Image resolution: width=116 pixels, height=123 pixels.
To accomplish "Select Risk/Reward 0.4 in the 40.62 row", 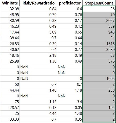I will click(38, 50).
